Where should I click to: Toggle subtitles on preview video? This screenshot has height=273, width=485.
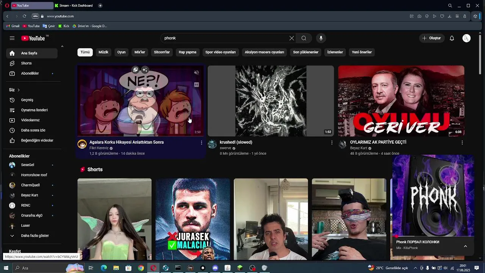(196, 85)
